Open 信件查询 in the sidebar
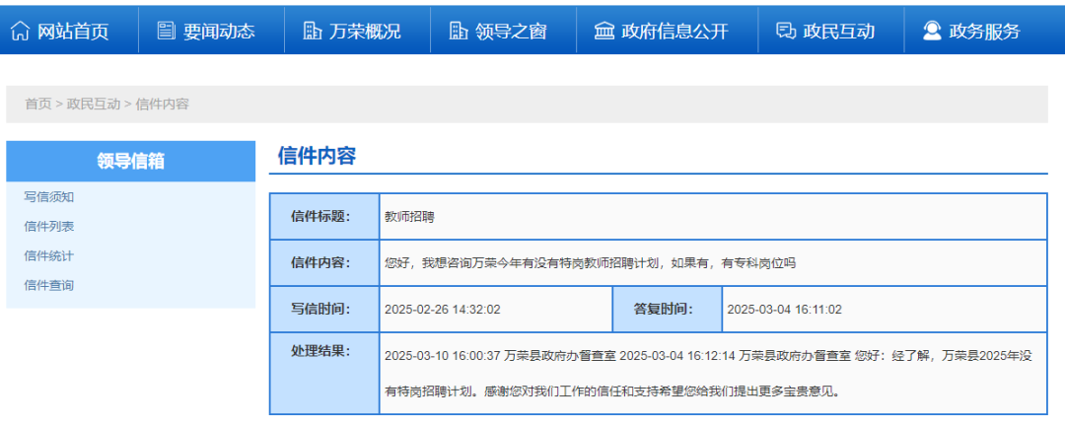 click(49, 286)
